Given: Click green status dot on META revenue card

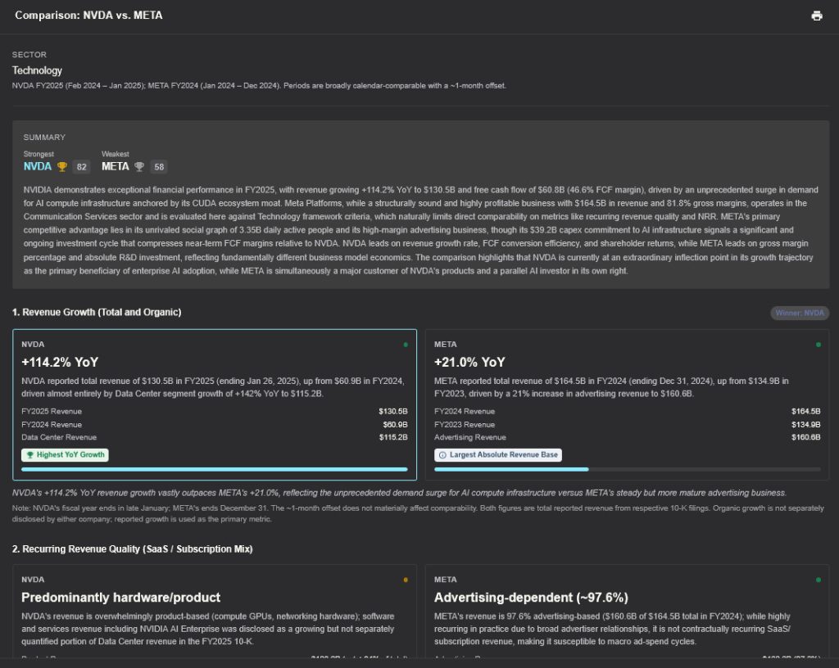Looking at the screenshot, I should pyautogui.click(x=819, y=345).
